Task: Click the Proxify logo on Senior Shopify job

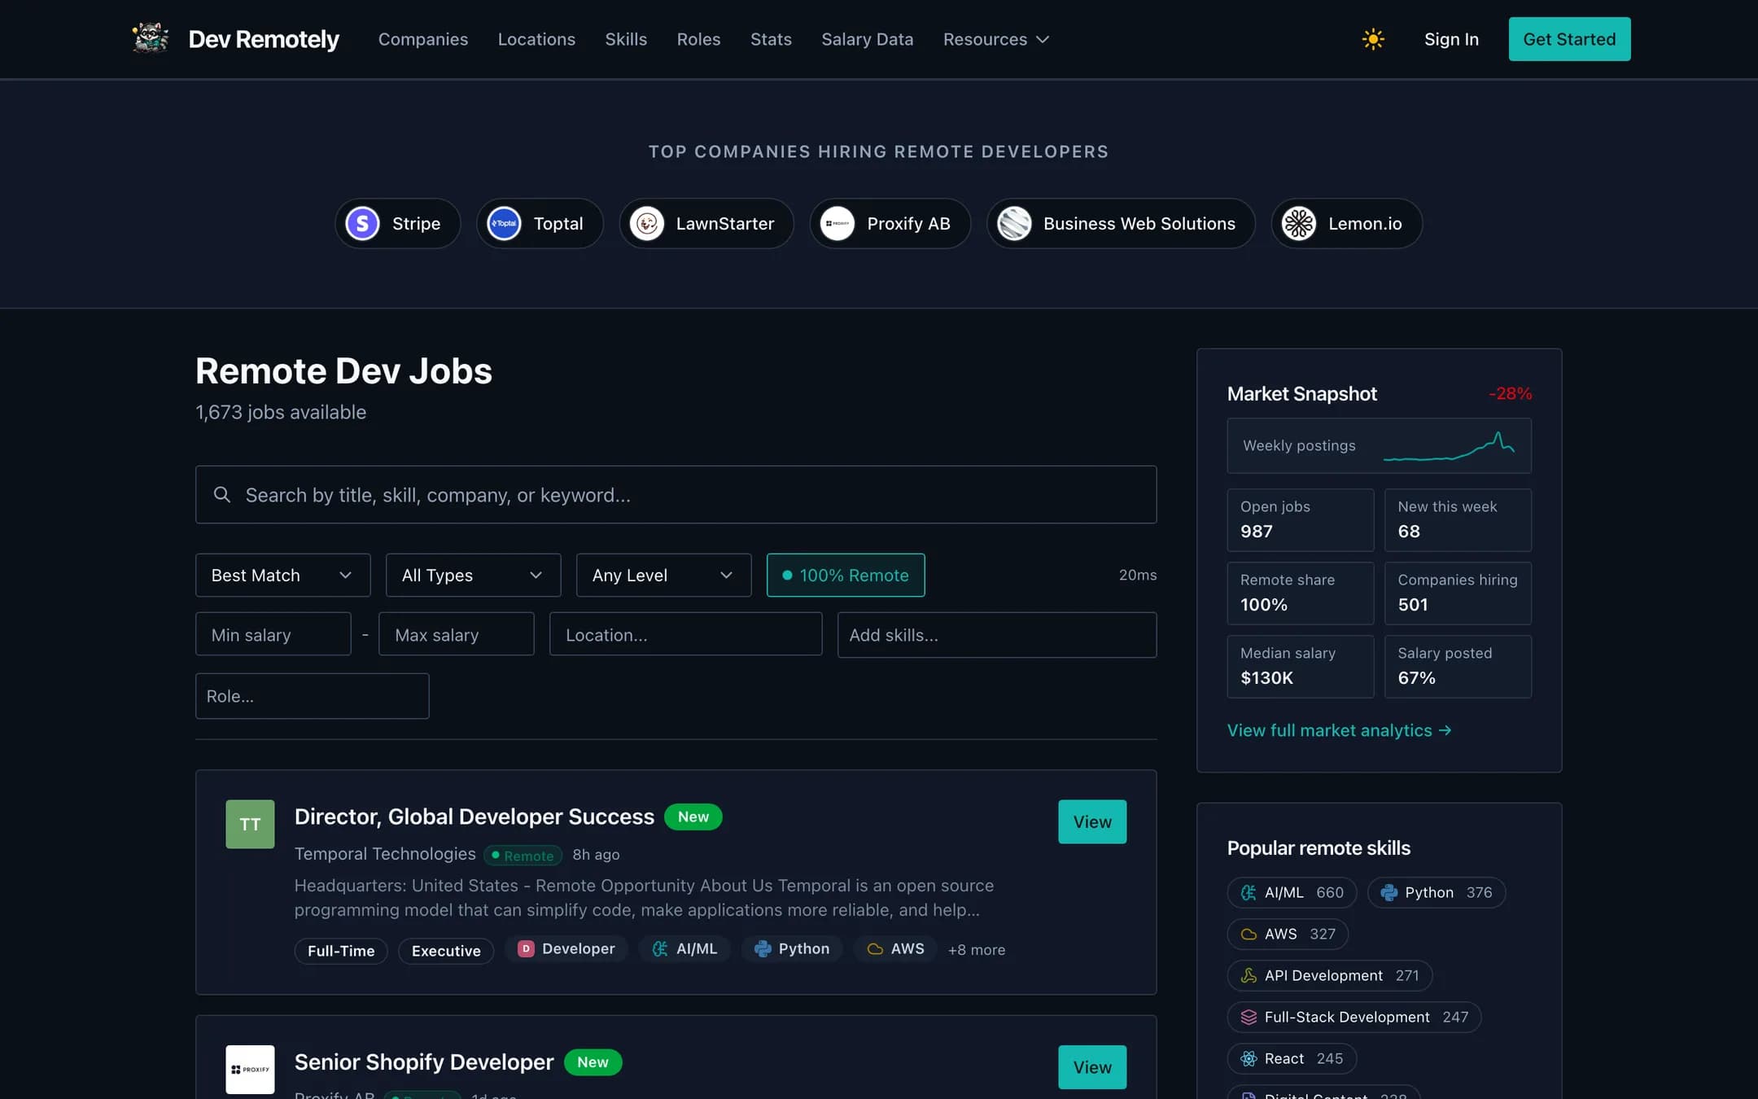Action: click(250, 1069)
